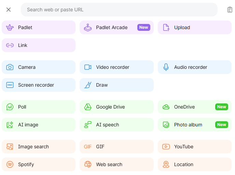This screenshot has height=175, width=235.
Task: Start the Video recorder icon
Action: coord(88,67)
